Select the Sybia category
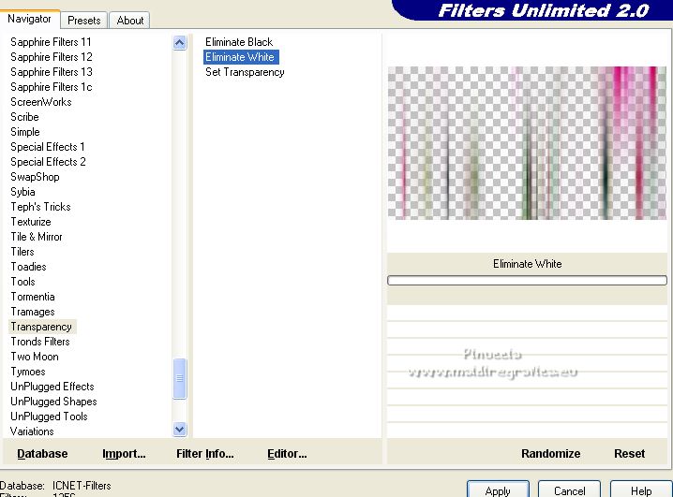 pyautogui.click(x=22, y=192)
